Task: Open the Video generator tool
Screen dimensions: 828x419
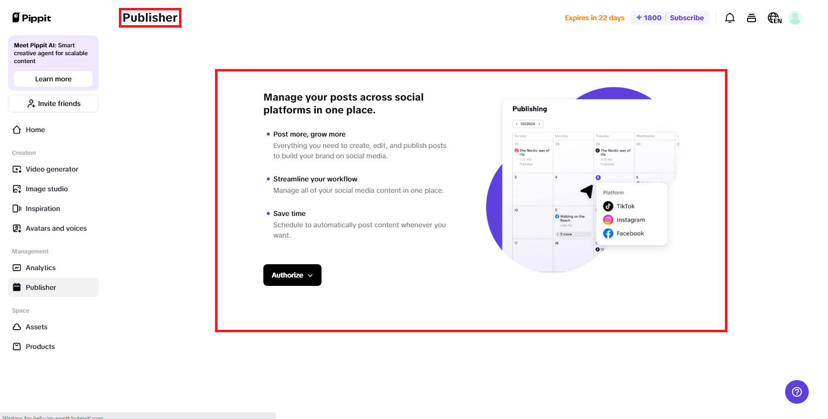Action: click(x=51, y=169)
